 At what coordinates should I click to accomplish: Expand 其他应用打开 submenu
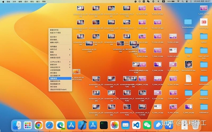click(60, 67)
